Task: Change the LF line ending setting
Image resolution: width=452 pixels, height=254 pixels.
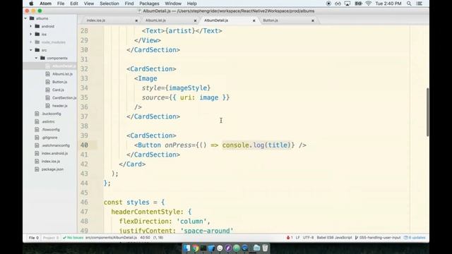Action: click(297, 238)
